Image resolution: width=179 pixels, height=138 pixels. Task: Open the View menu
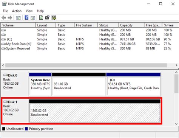pos(29,11)
